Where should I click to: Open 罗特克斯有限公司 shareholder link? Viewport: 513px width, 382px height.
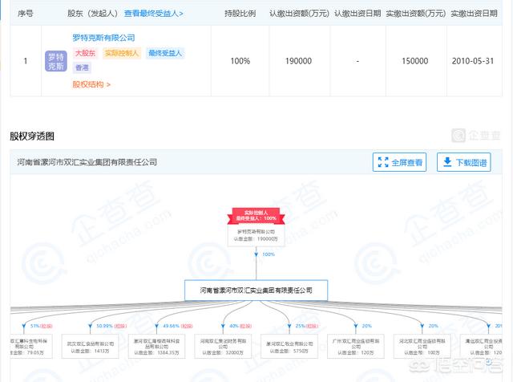tap(103, 38)
